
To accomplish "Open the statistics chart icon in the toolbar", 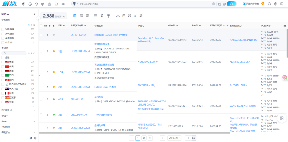I will pos(135,16).
